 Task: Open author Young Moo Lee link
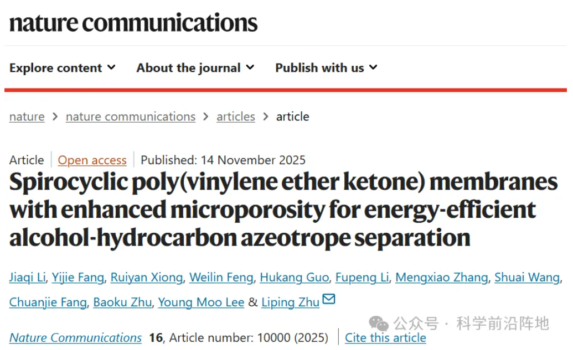pos(201,302)
